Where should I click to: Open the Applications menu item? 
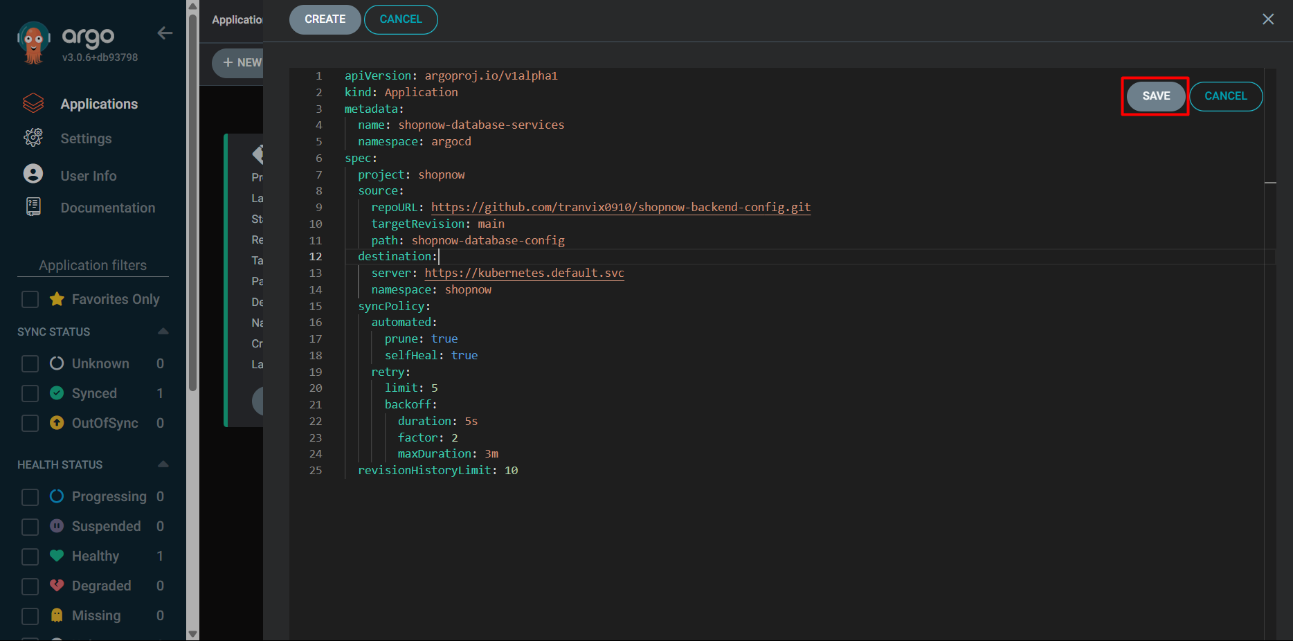click(x=99, y=104)
